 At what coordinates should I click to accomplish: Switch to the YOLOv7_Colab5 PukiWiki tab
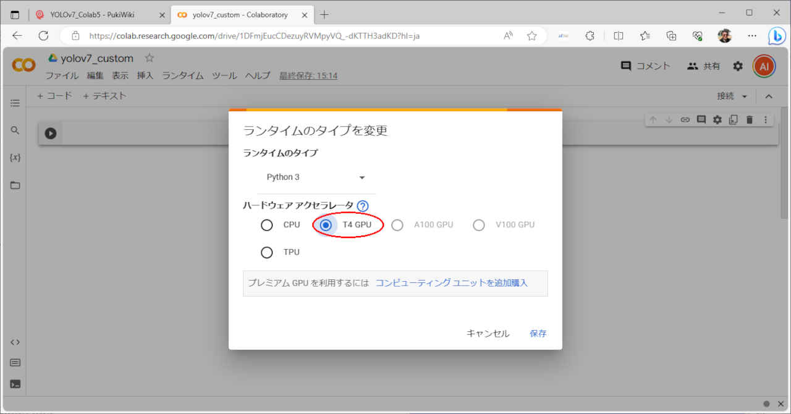tap(94, 15)
